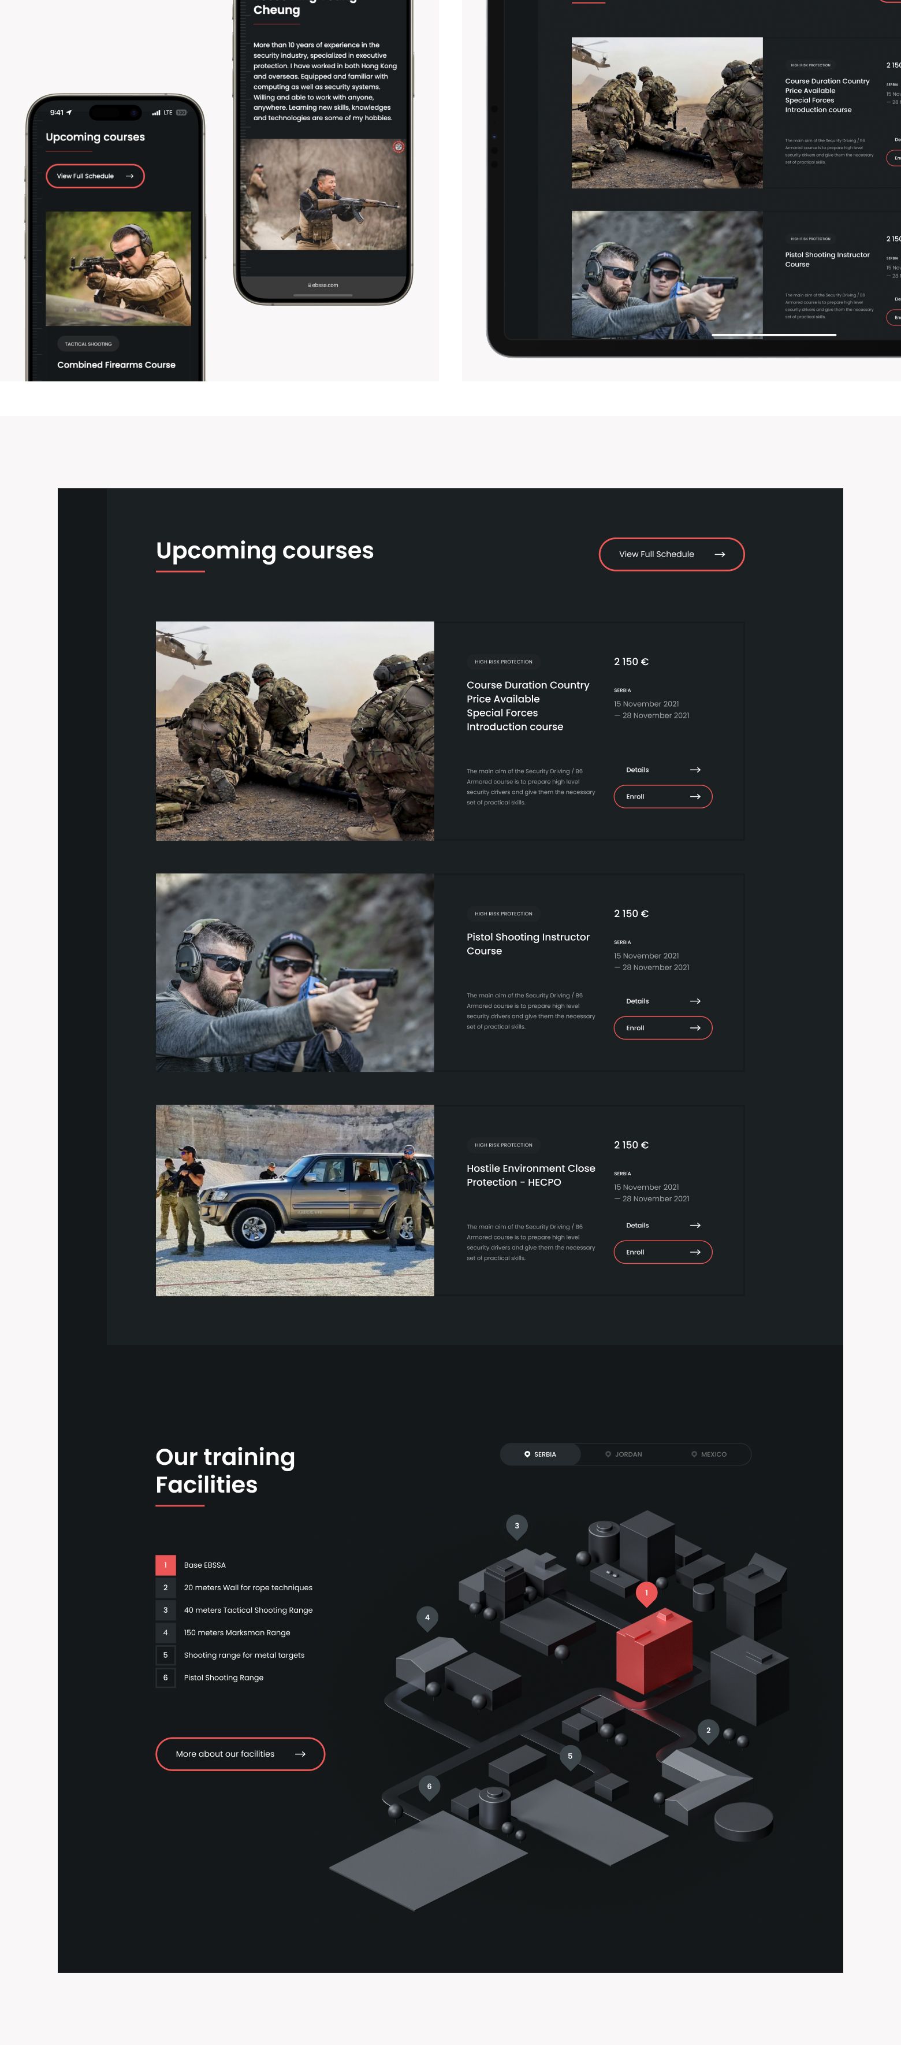
Task: Select map marker number 6
Action: tap(429, 1787)
